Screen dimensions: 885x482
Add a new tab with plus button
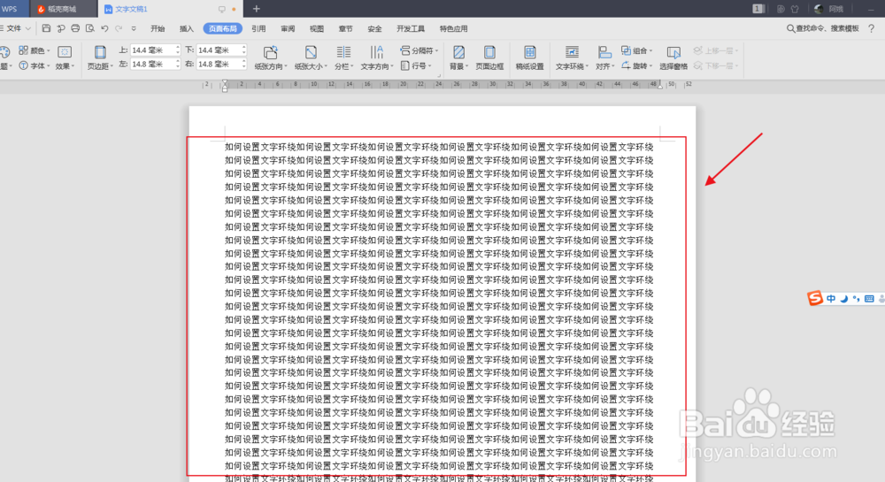pos(257,9)
